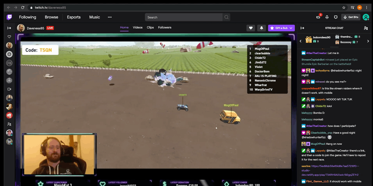
Task: Switch to the Videos tab
Action: tap(138, 28)
